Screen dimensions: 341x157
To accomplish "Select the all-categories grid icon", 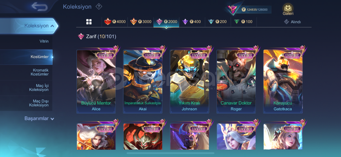I will click(89, 22).
